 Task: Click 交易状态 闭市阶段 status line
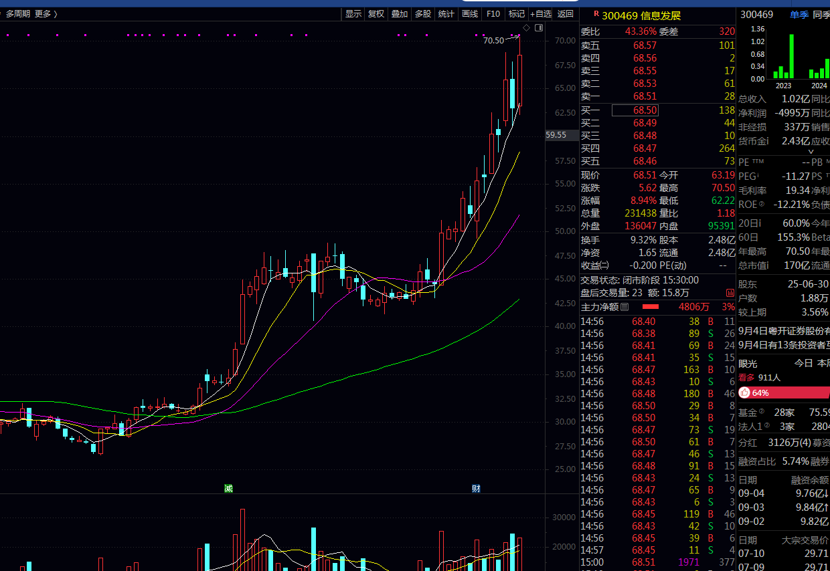(640, 280)
